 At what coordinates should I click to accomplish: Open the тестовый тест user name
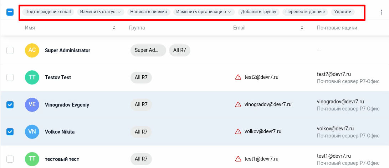[x=62, y=159]
